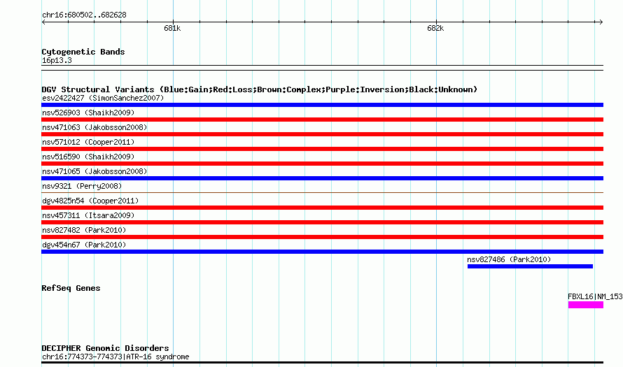Click the nsv9321 (Perry2008) label
The width and height of the screenshot is (623, 367).
(x=82, y=186)
